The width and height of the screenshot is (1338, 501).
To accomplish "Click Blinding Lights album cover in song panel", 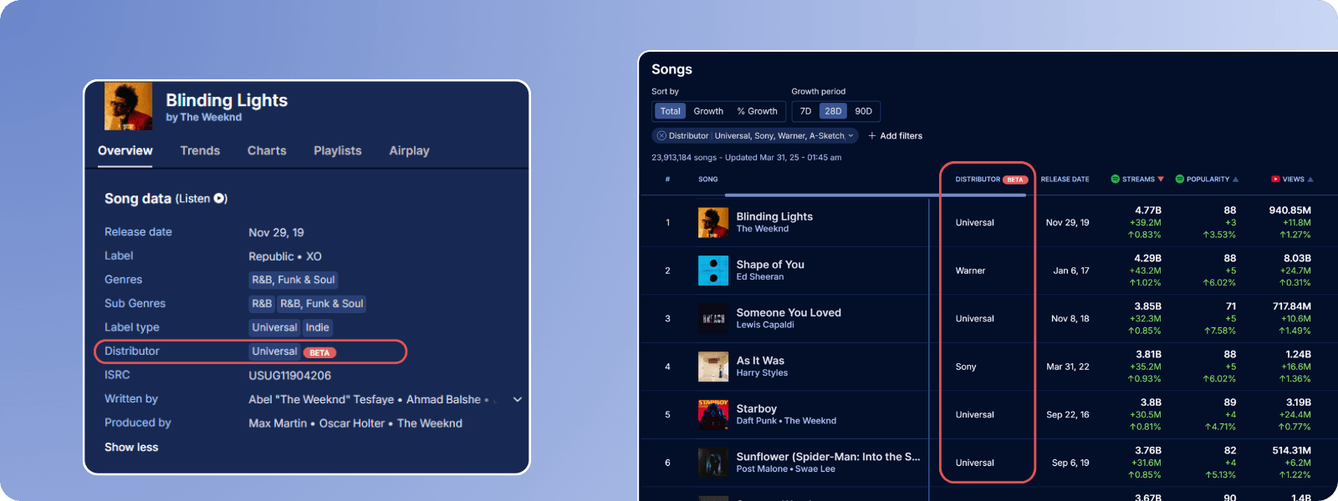I will tap(128, 106).
